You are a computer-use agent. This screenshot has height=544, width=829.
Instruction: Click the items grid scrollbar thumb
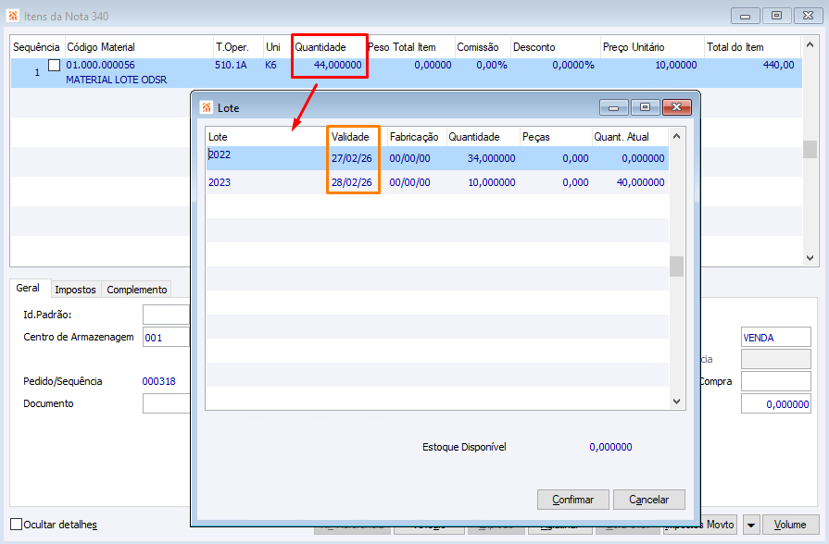click(810, 149)
